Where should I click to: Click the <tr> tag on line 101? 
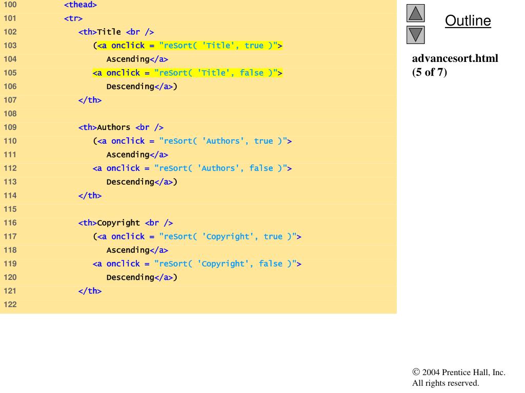point(73,18)
